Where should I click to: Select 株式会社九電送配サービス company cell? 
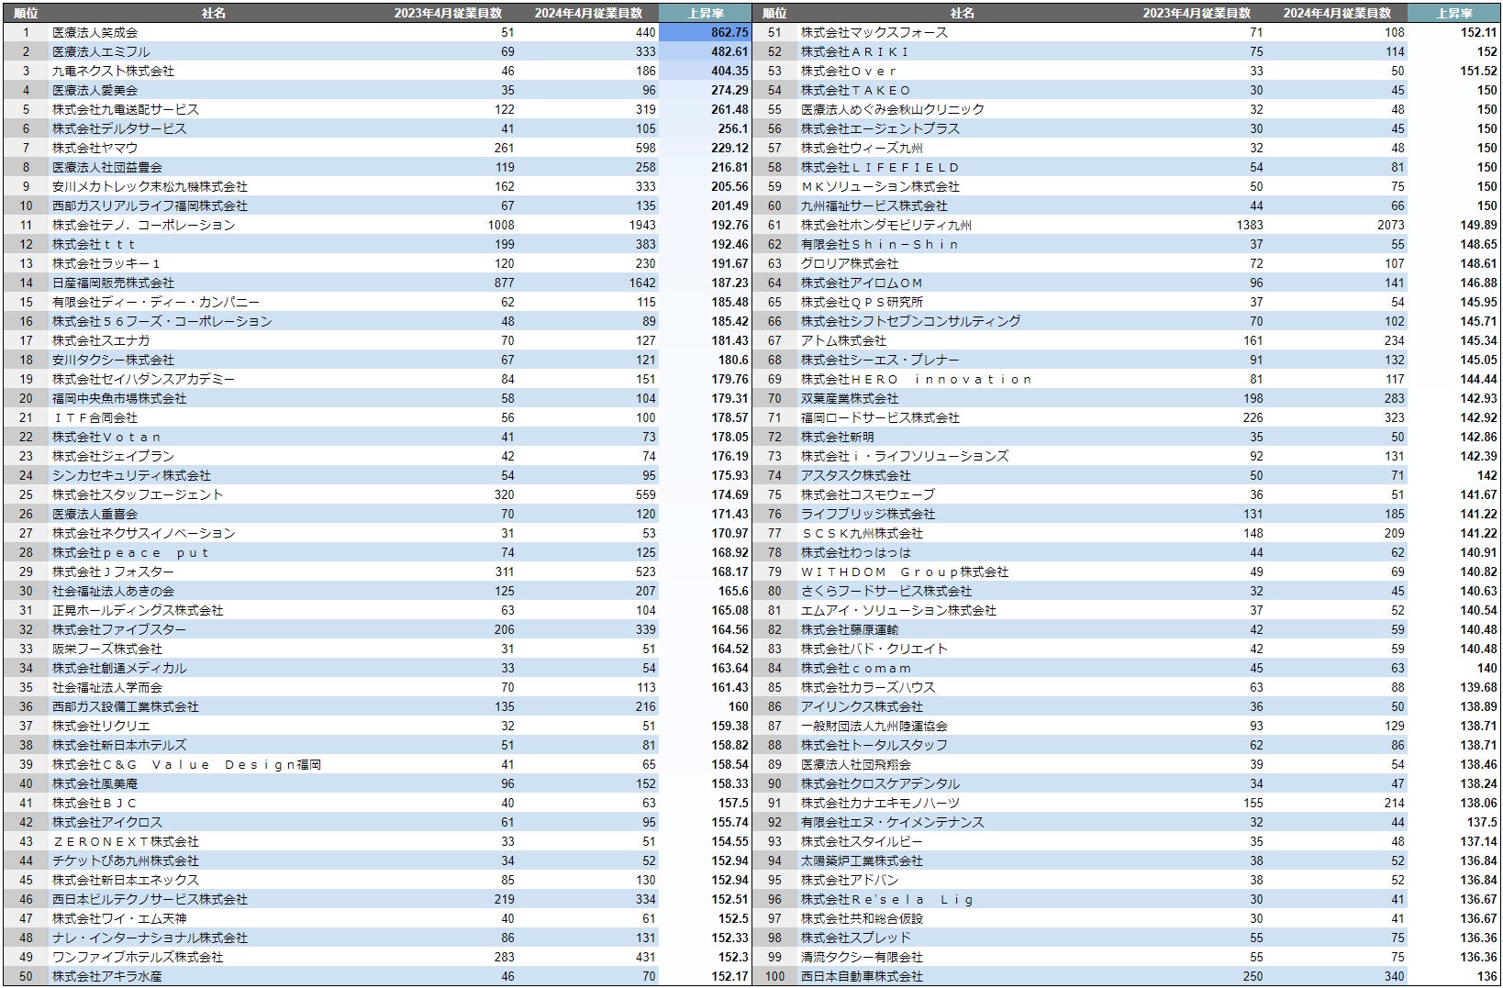click(126, 109)
